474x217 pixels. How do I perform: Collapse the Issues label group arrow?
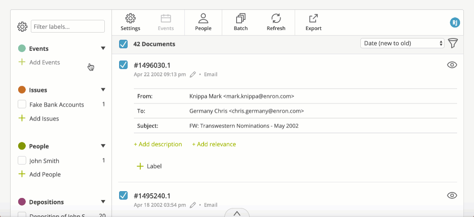[103, 90]
